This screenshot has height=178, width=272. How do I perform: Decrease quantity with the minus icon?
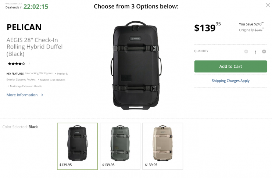point(246,51)
